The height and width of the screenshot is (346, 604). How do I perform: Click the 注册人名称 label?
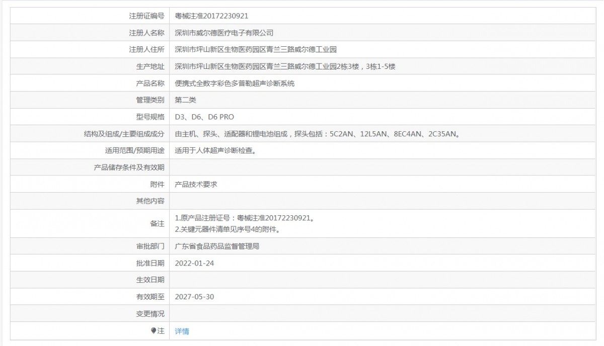(x=146, y=33)
